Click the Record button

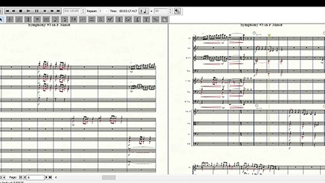pyautogui.click(x=45, y=11)
